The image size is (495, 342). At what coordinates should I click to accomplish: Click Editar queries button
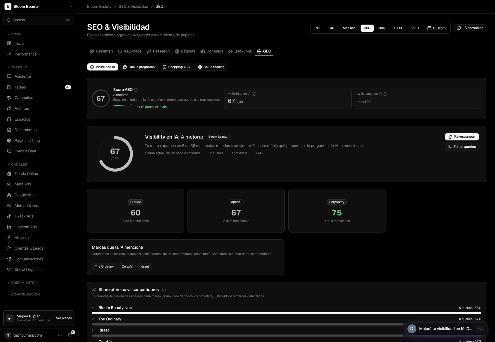462,147
